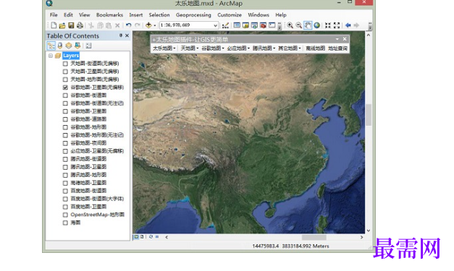Activate the Pan hand tool
Viewport: 454px width, 271px height.
(308, 25)
